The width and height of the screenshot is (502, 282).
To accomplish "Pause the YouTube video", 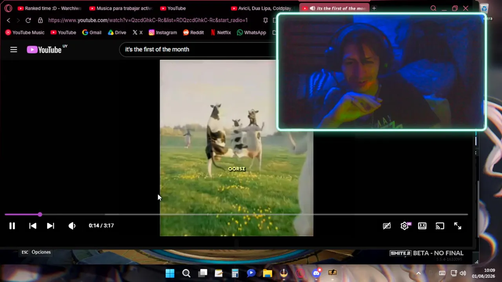I will 12,226.
